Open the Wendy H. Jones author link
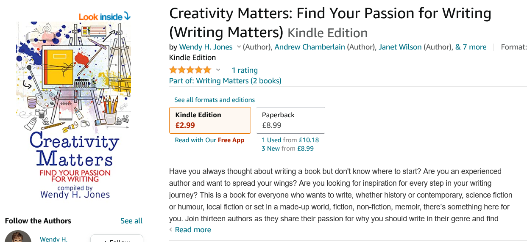Viewport: 527px width, 242px height. [206, 47]
